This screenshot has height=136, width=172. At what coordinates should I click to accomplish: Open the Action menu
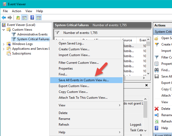(16, 11)
